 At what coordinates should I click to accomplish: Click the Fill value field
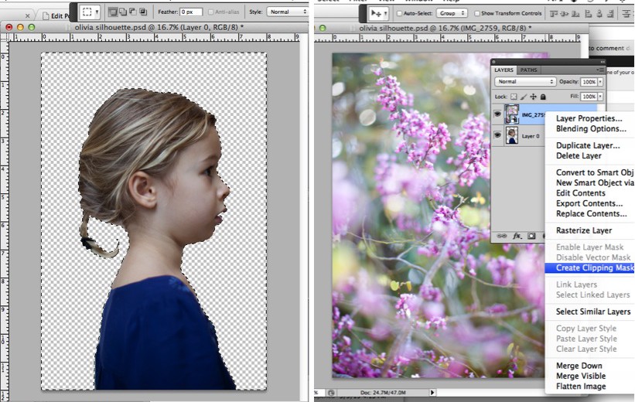click(589, 97)
